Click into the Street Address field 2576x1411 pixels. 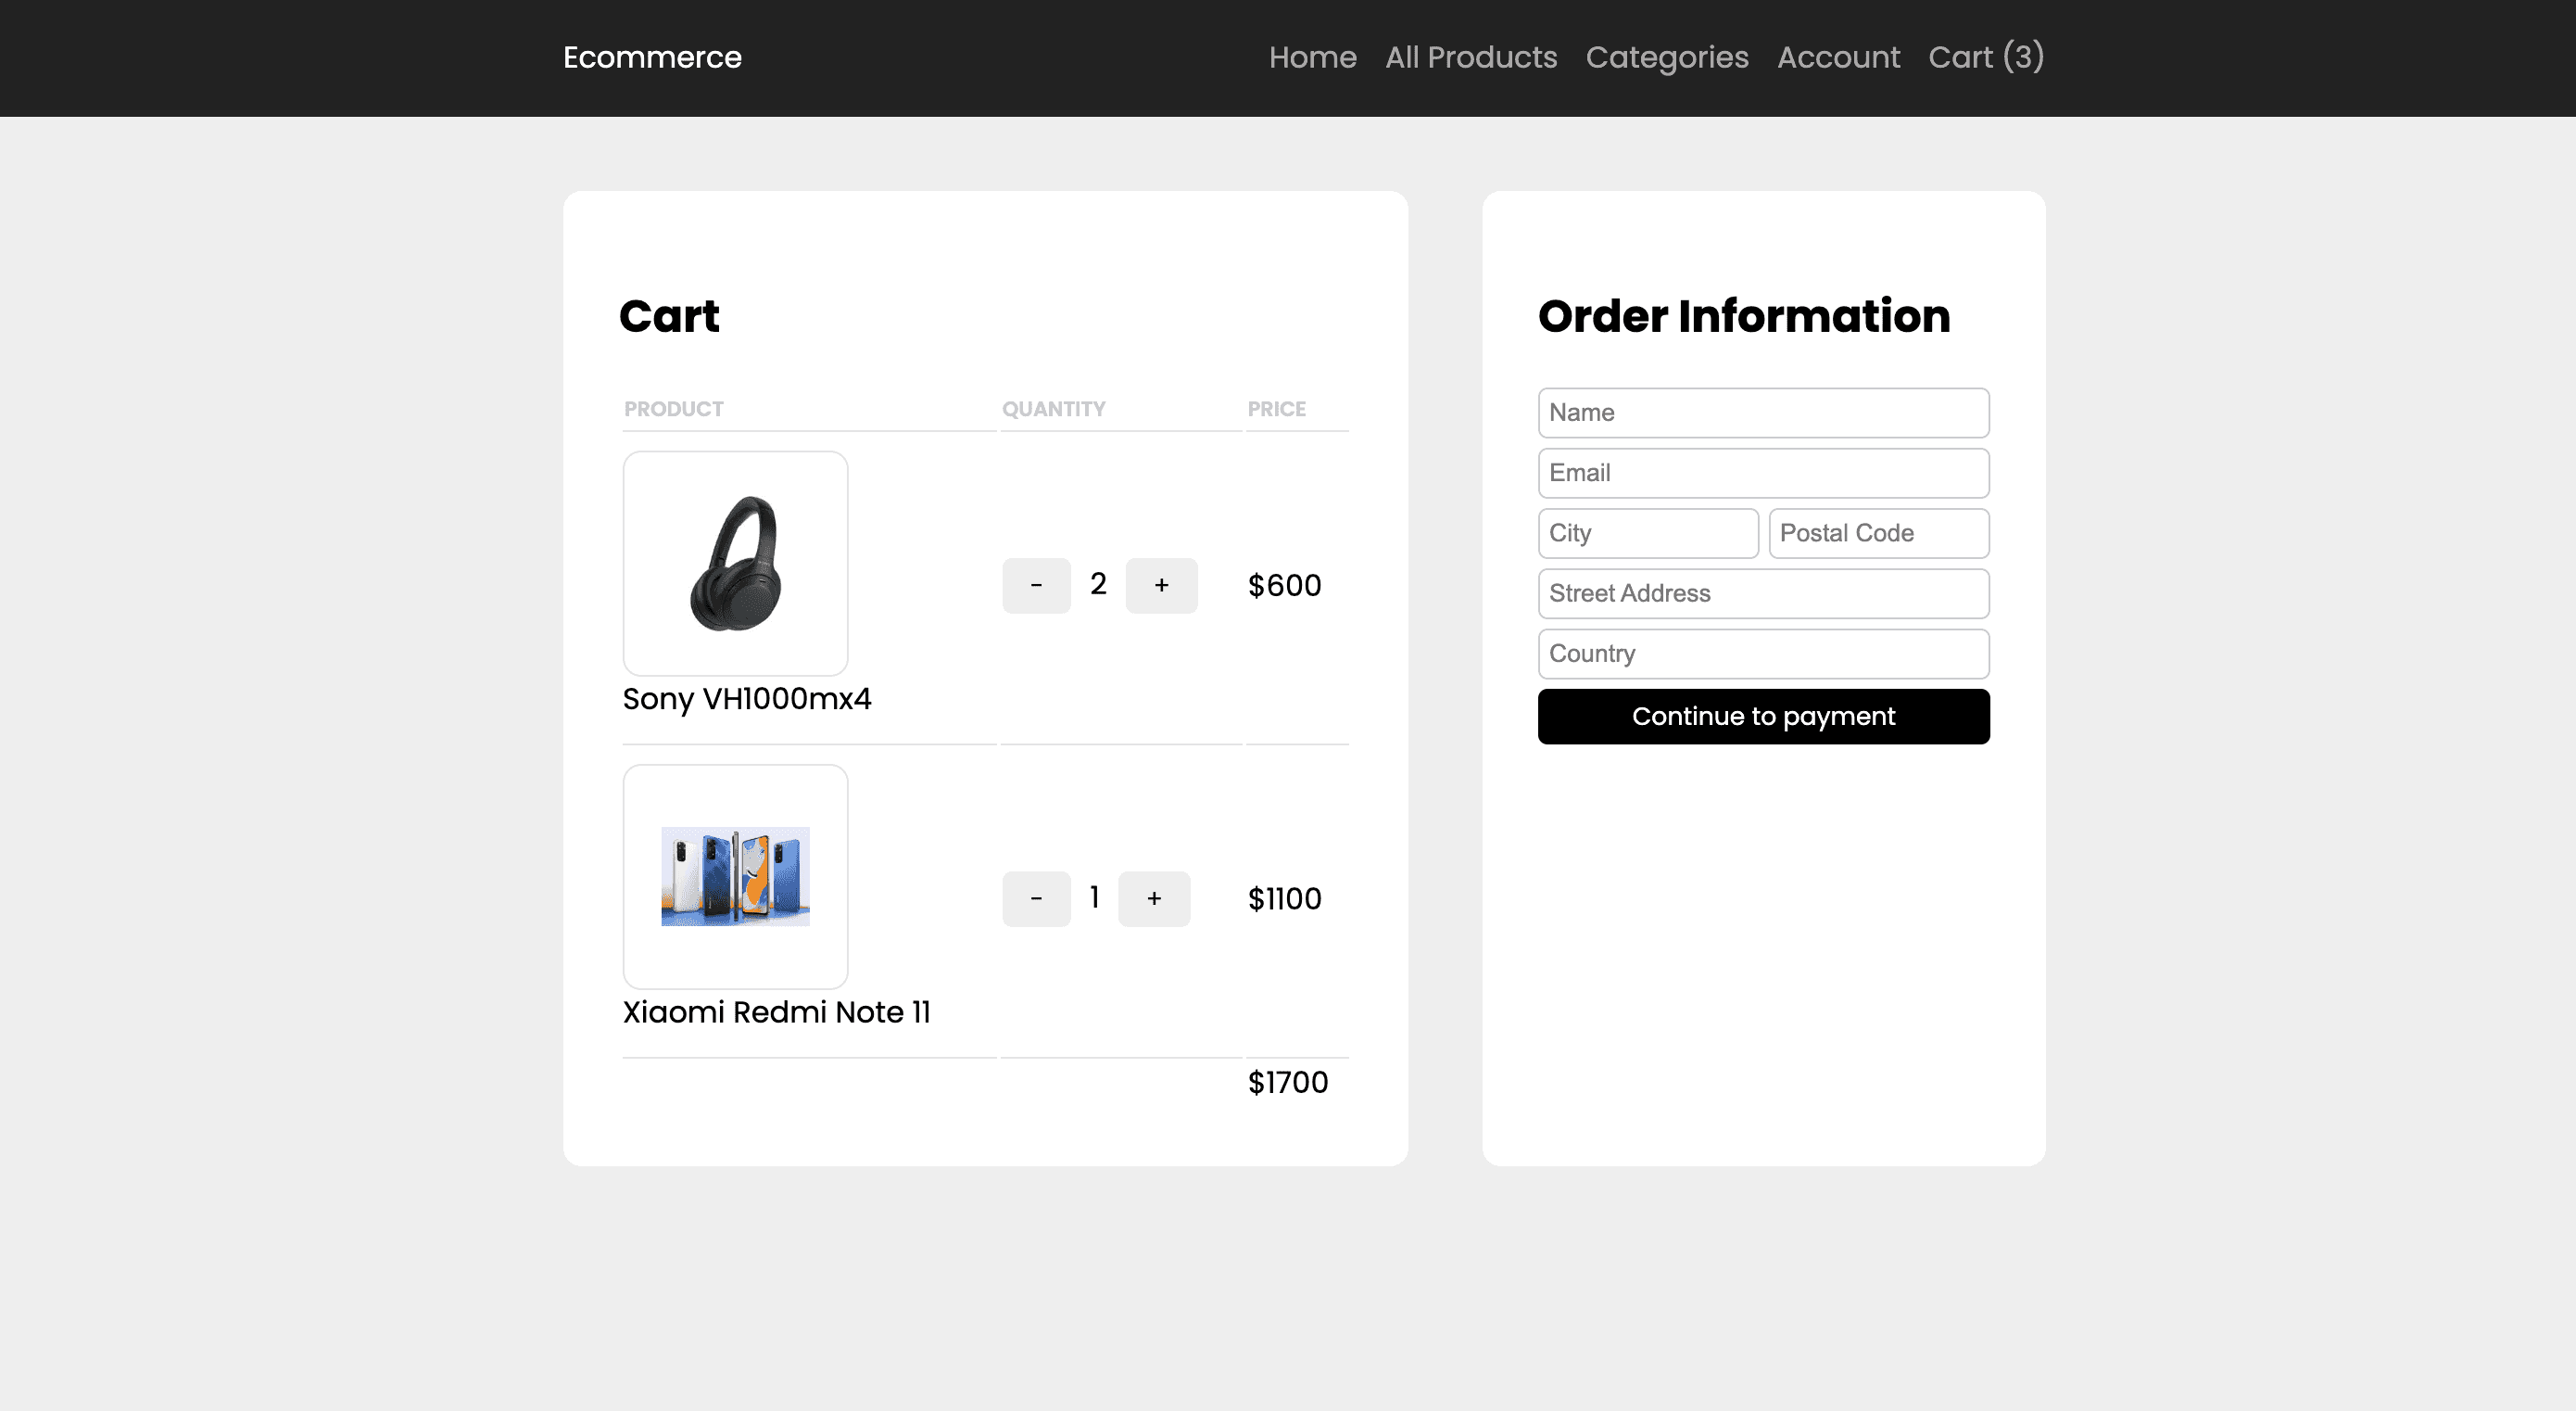1763,593
